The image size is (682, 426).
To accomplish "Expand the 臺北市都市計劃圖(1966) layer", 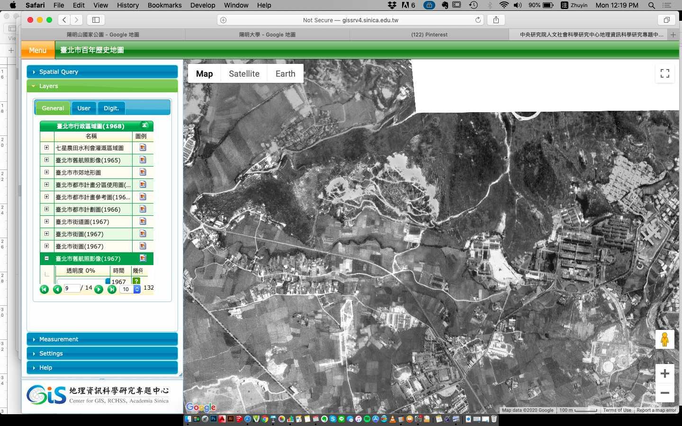I will click(46, 209).
